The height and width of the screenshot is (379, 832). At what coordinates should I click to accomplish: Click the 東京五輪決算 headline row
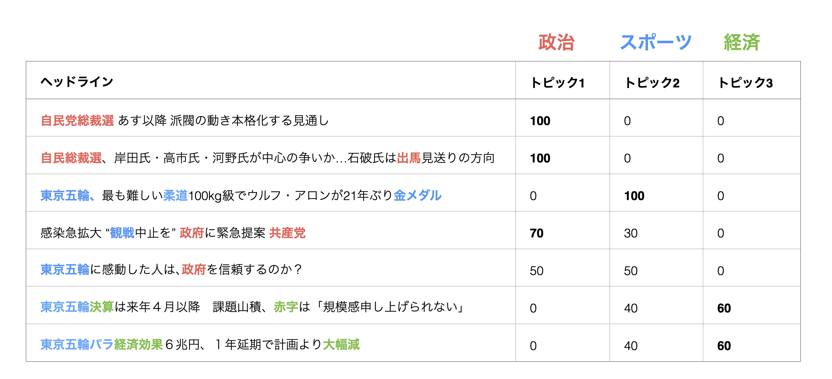[252, 307]
